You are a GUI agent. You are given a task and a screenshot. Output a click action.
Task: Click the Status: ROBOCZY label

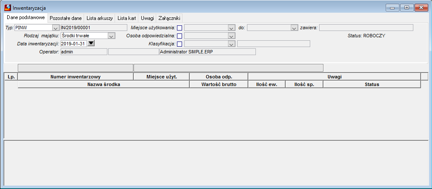tap(366, 36)
